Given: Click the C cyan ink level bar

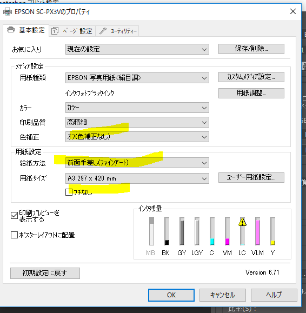Looking at the screenshot, I should [212, 231].
